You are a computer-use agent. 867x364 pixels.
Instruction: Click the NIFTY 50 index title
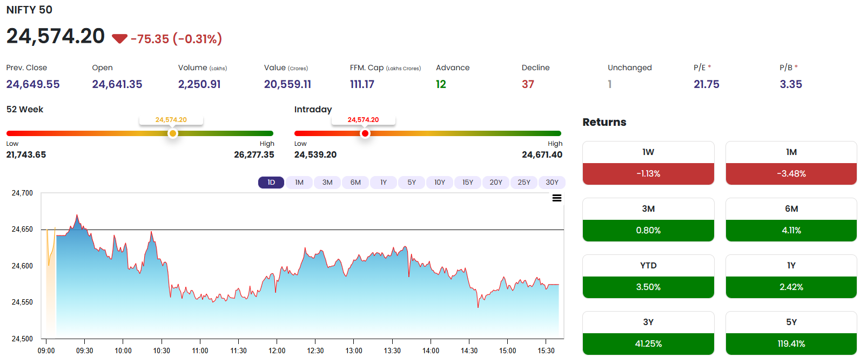(29, 10)
